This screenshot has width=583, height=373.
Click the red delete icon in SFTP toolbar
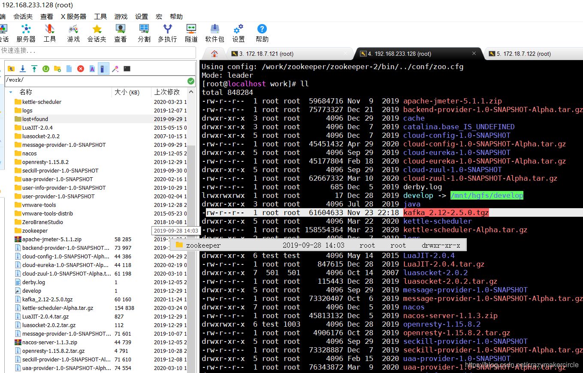81,69
